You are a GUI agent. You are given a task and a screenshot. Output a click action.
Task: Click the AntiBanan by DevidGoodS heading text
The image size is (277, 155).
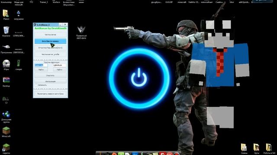click(51, 28)
